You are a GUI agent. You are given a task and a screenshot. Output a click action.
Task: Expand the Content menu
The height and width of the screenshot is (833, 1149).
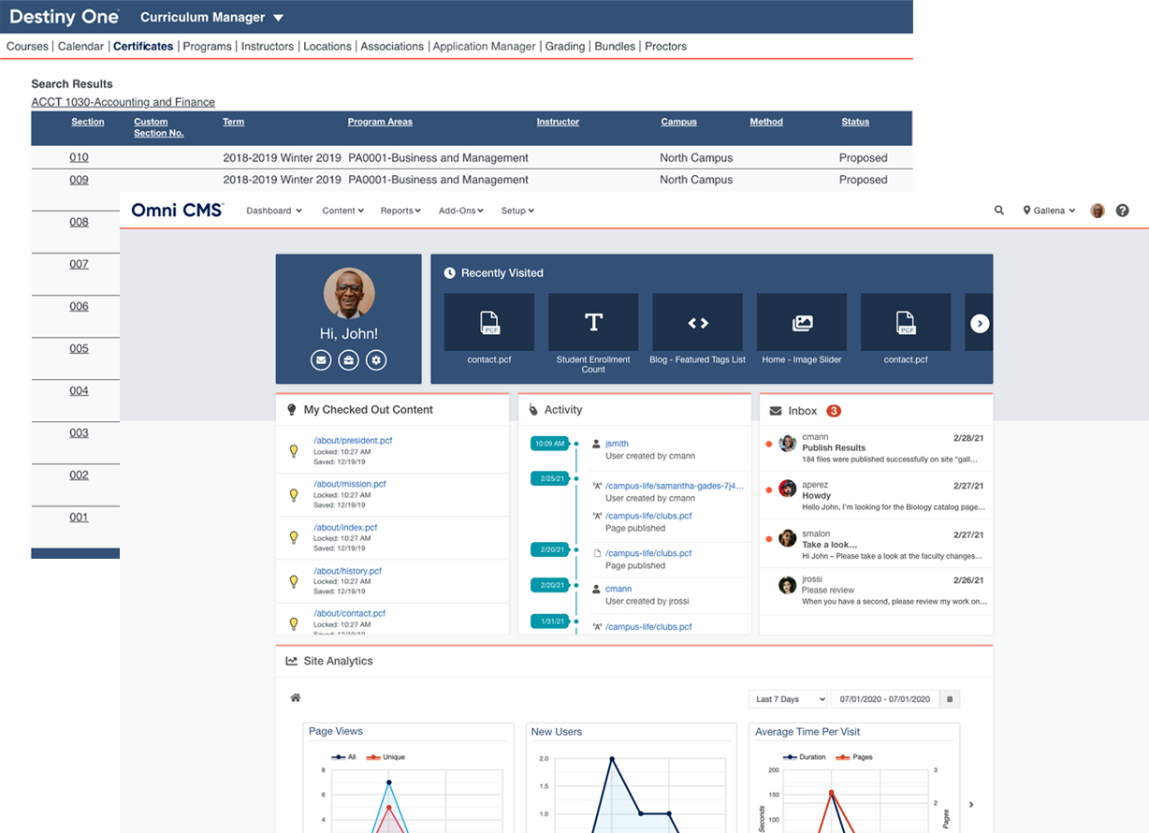pyautogui.click(x=343, y=211)
